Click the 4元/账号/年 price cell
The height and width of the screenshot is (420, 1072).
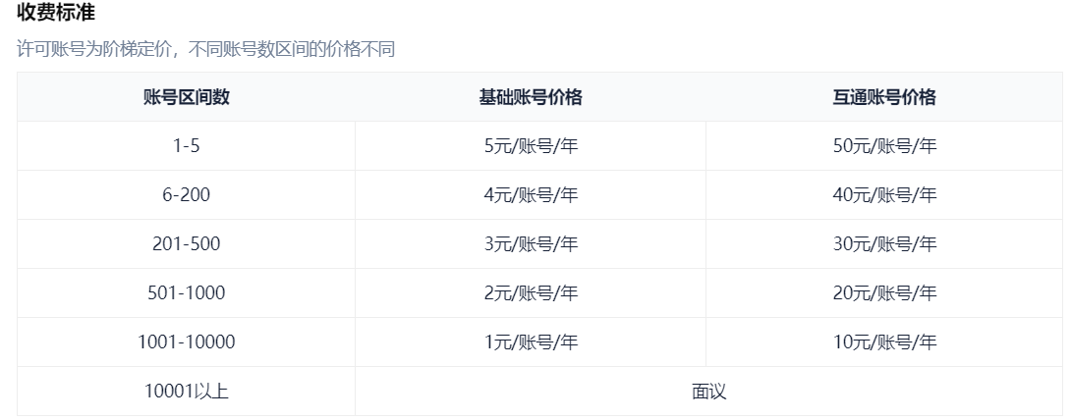(x=531, y=195)
